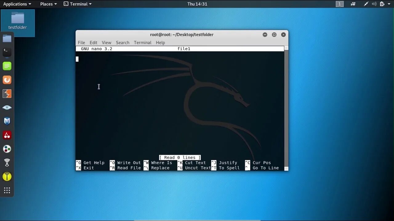Viewport: 394px width, 221px height.
Task: Click the '^X Exit' shortcut
Action: point(85,168)
